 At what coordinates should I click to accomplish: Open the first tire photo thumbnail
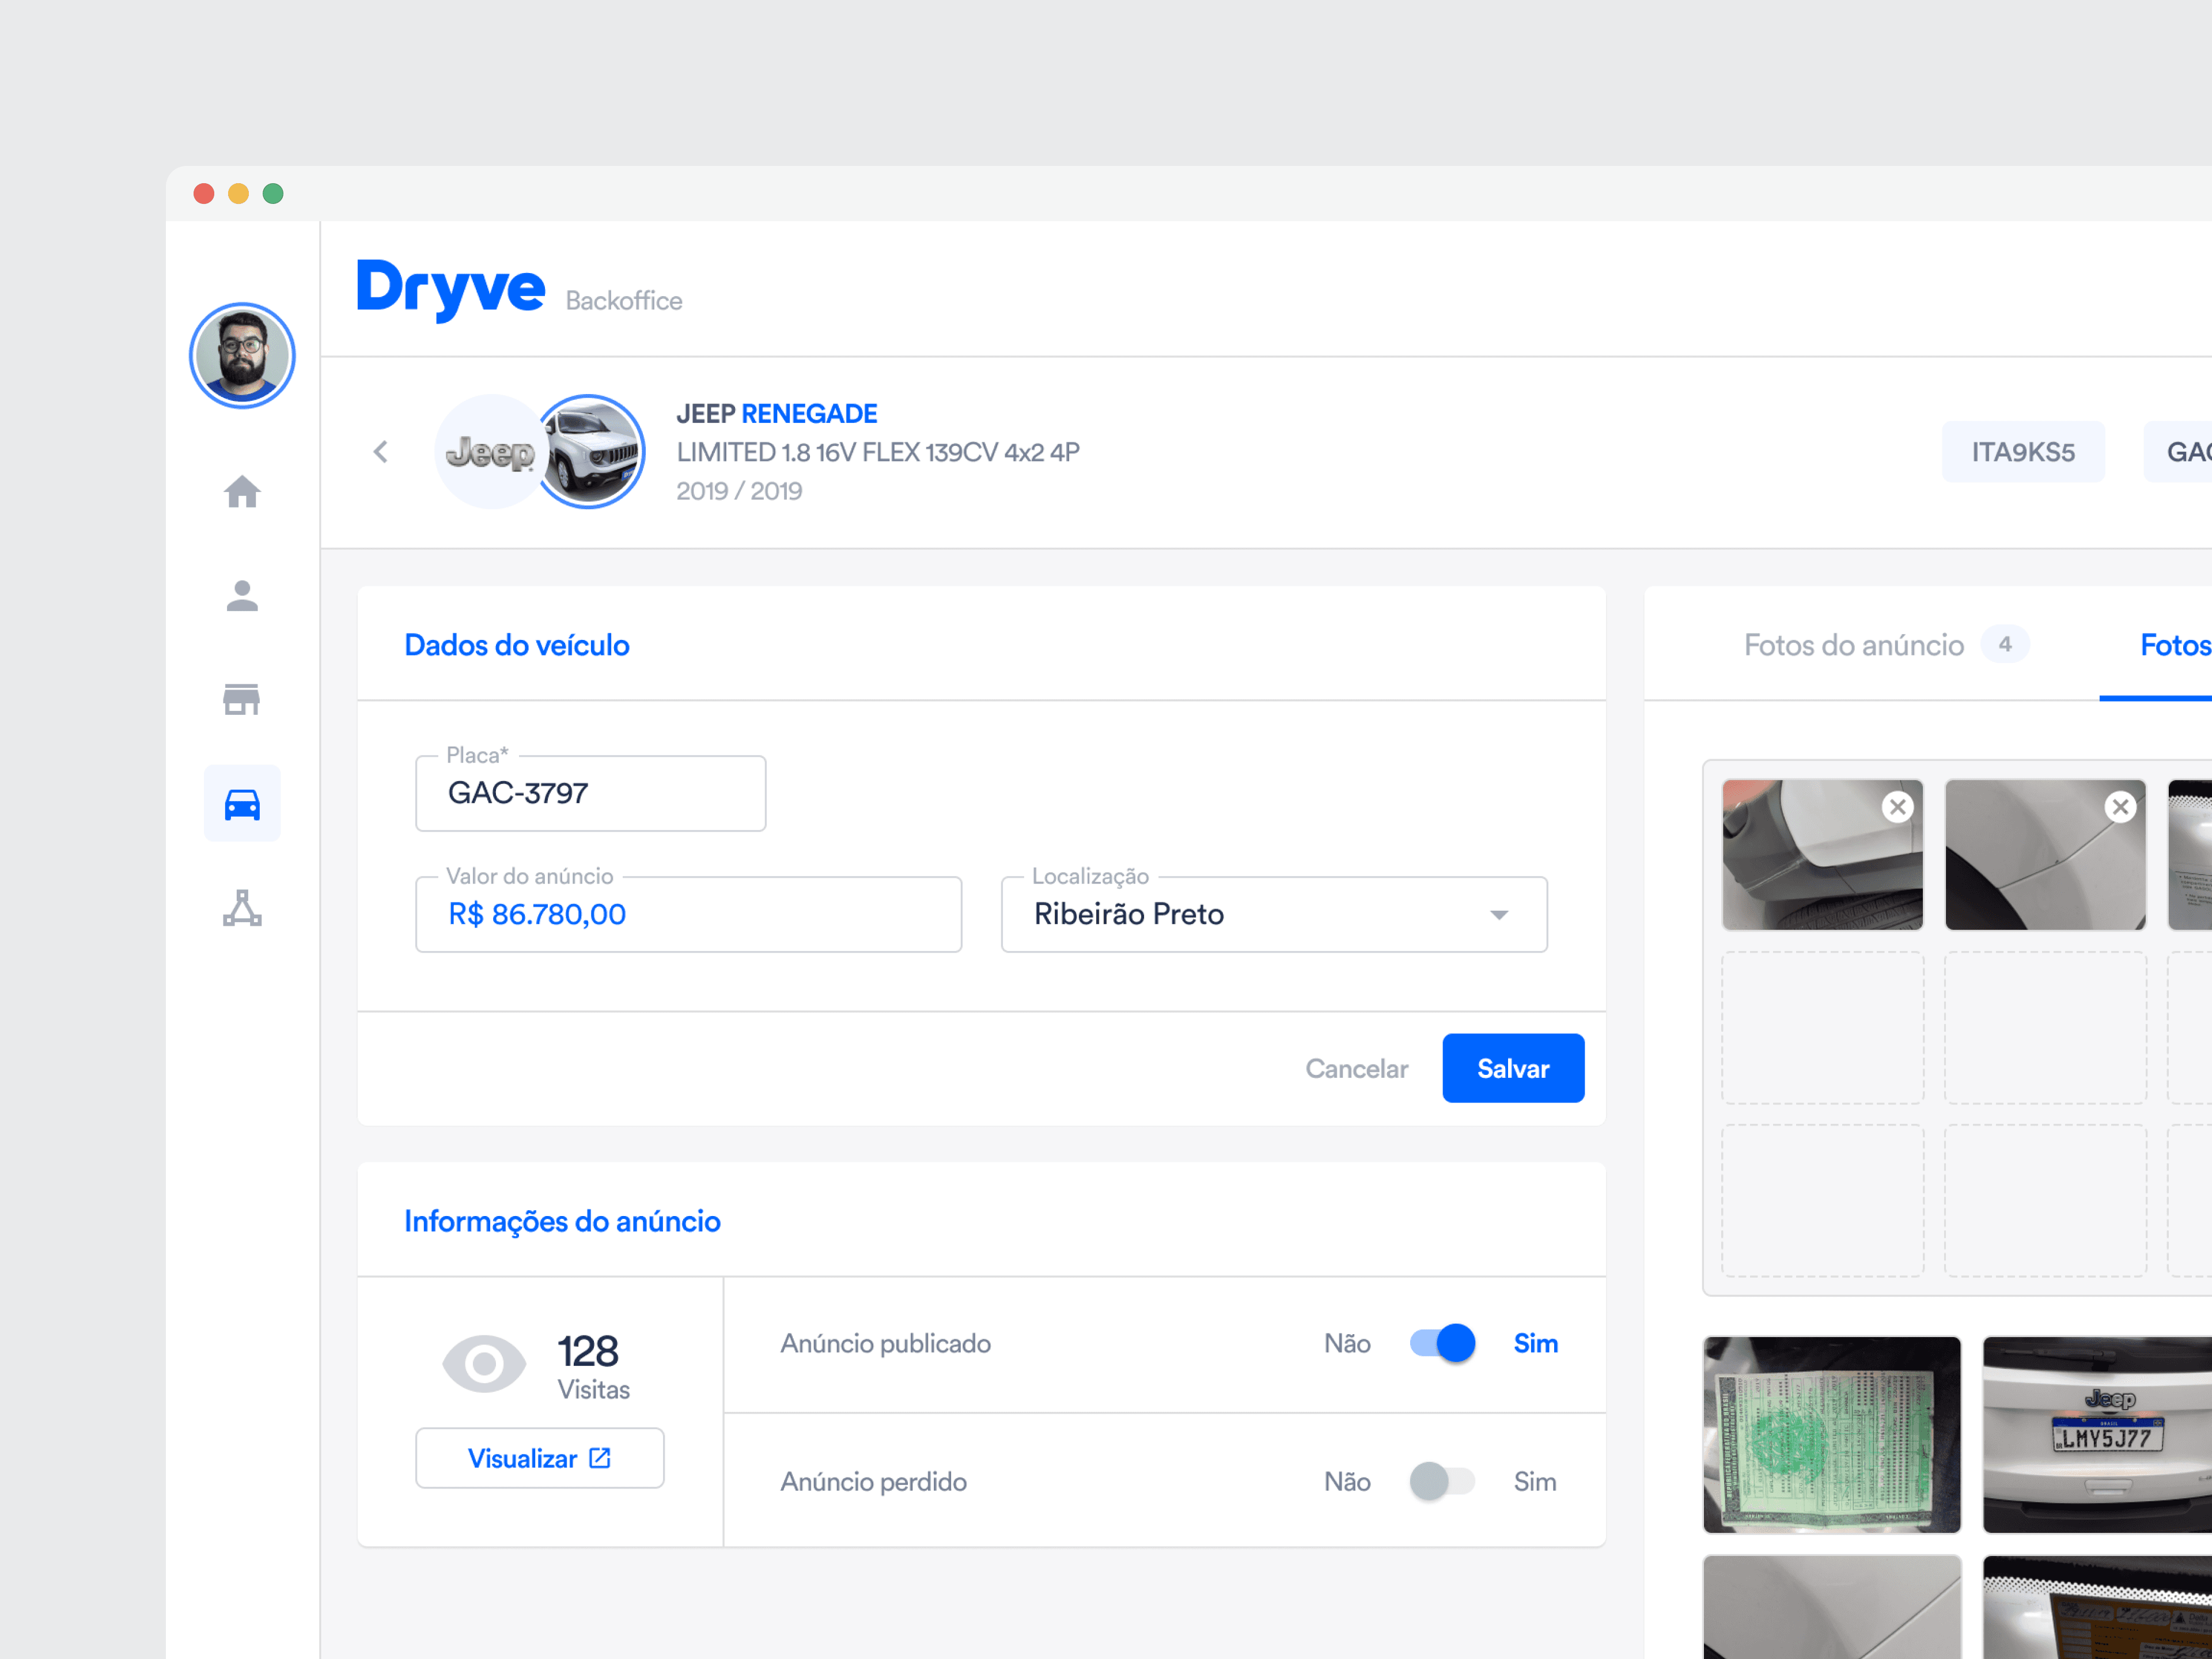(1822, 855)
